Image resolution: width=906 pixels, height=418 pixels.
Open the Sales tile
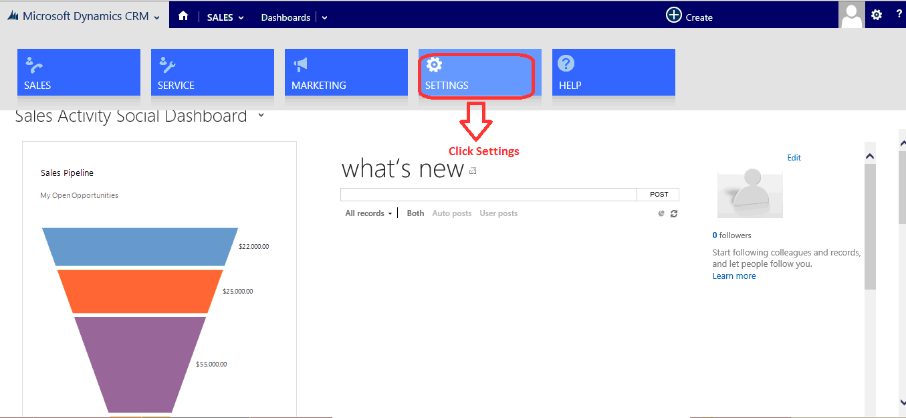click(79, 72)
